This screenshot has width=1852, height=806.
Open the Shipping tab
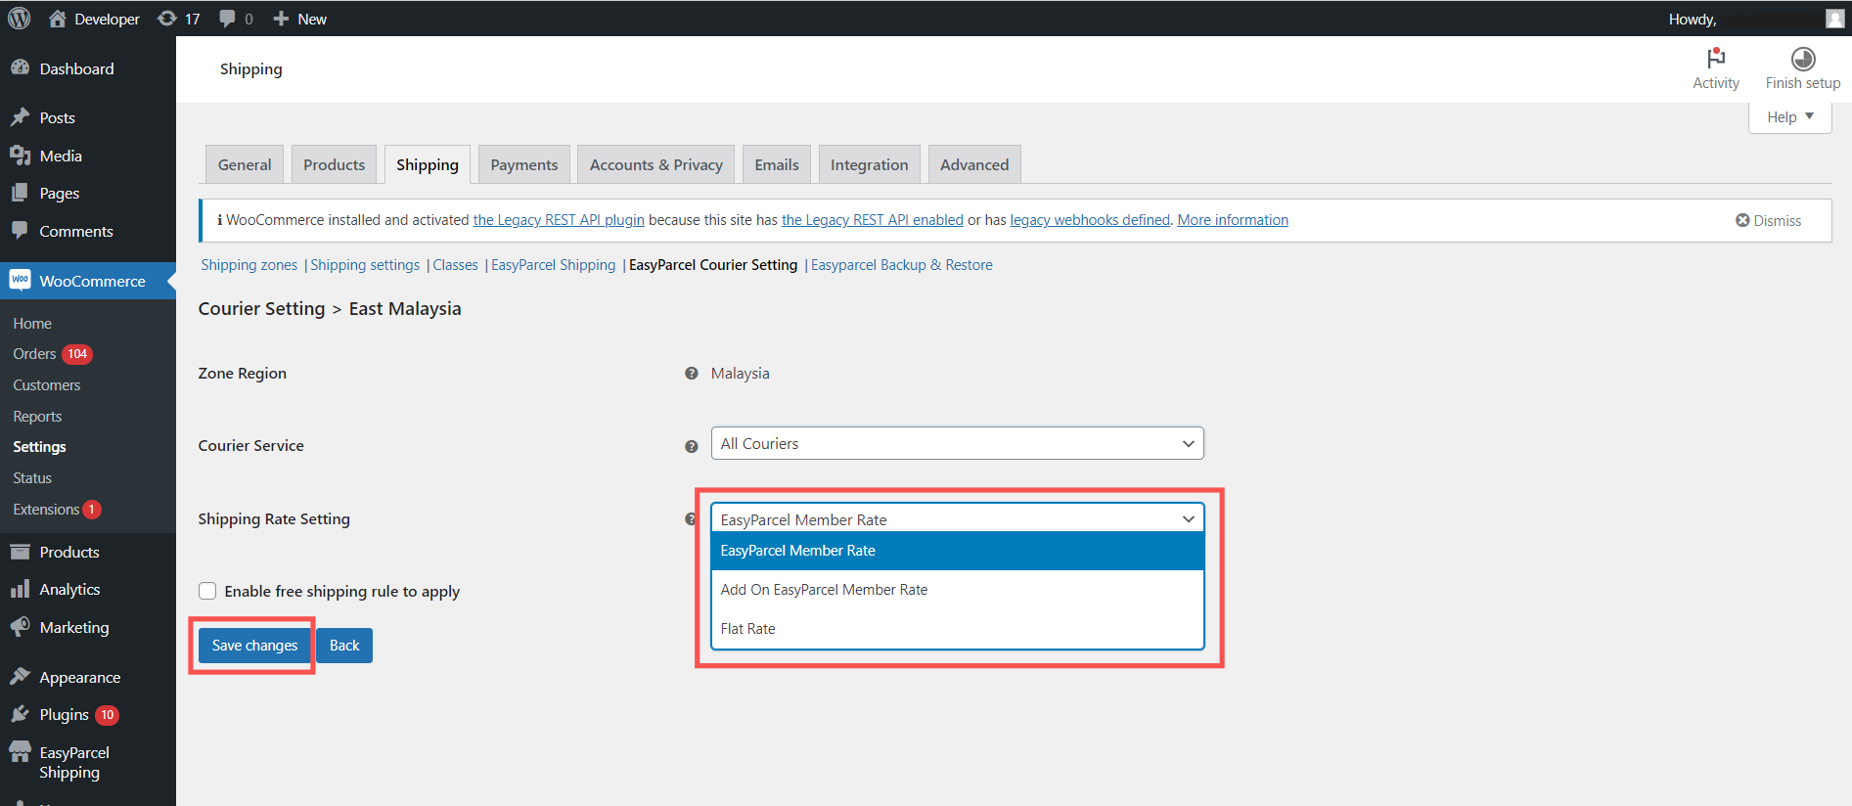[428, 164]
